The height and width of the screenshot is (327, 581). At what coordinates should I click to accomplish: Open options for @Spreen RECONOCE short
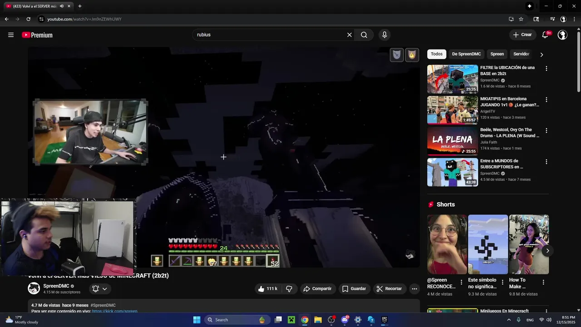(x=461, y=282)
